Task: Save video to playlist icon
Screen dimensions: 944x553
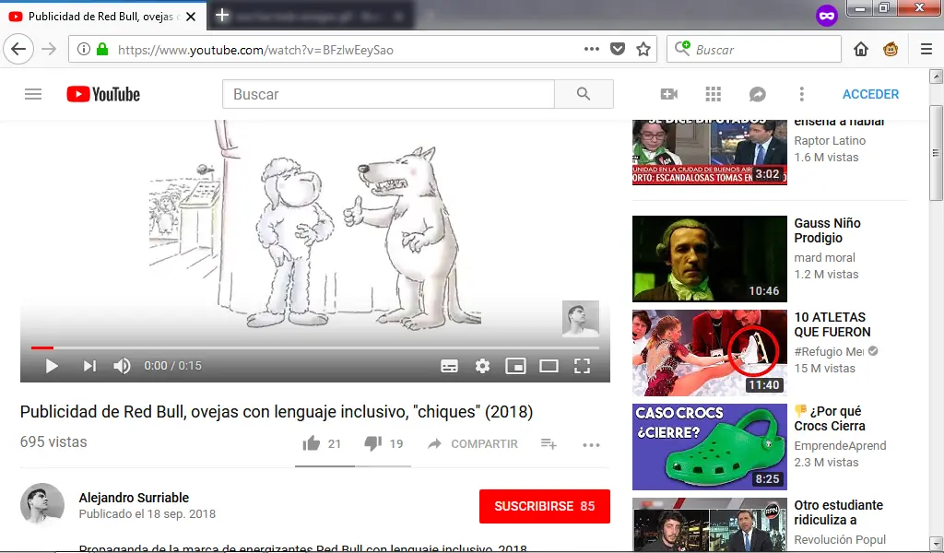Action: pos(549,444)
